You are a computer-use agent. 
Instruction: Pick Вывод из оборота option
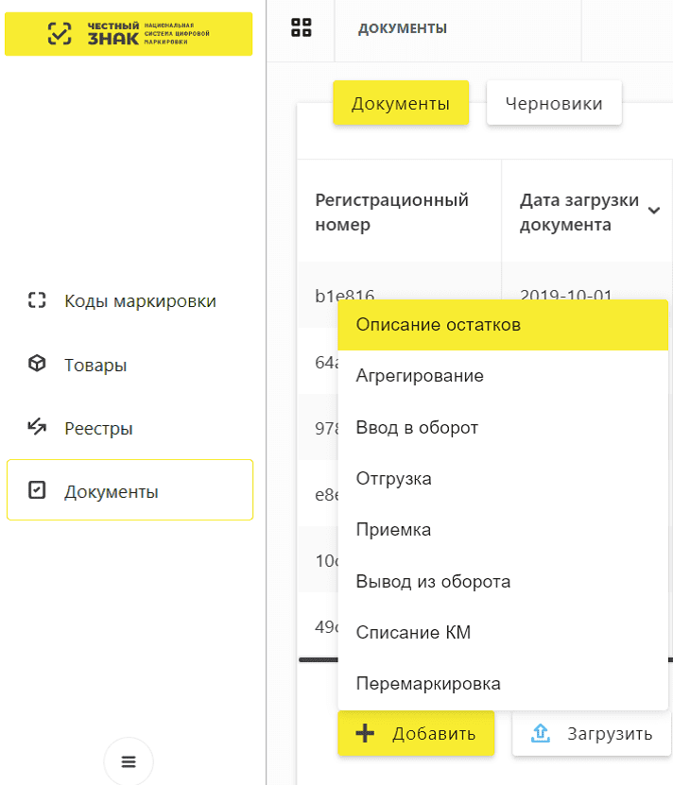click(433, 582)
